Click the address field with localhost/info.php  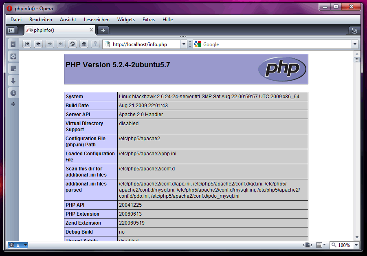(x=145, y=44)
